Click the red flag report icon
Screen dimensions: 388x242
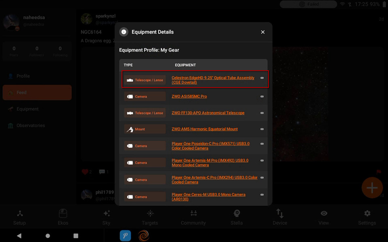(379, 172)
